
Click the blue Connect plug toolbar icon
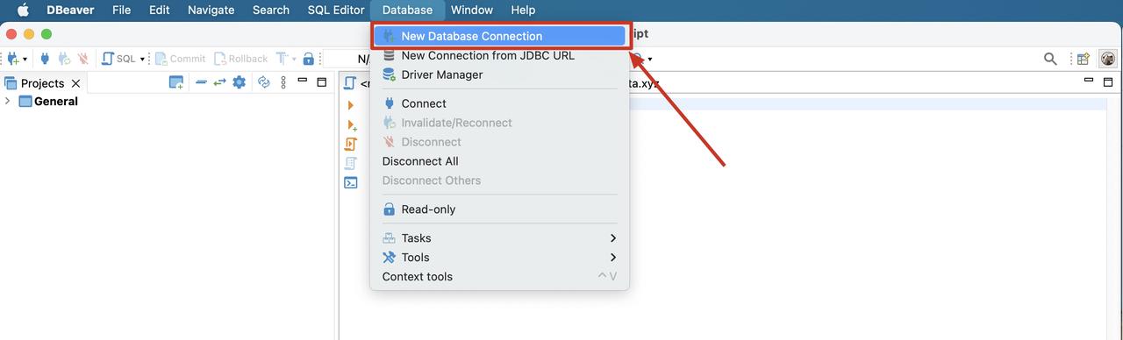tap(45, 59)
